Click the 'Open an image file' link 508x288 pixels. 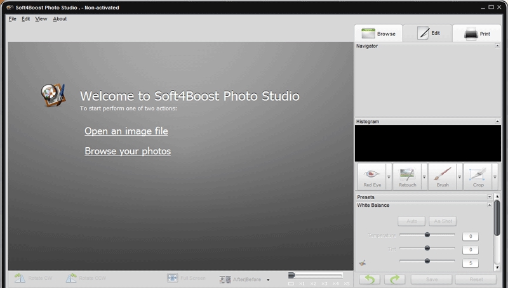[x=126, y=131]
